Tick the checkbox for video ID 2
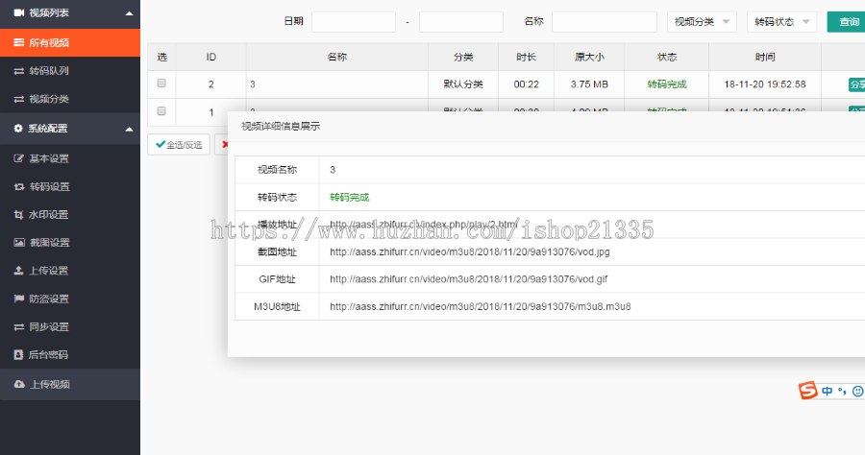The image size is (865, 455). (161, 84)
